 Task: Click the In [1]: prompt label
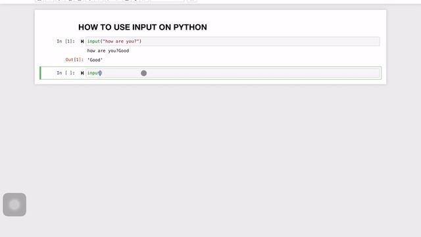tap(66, 41)
